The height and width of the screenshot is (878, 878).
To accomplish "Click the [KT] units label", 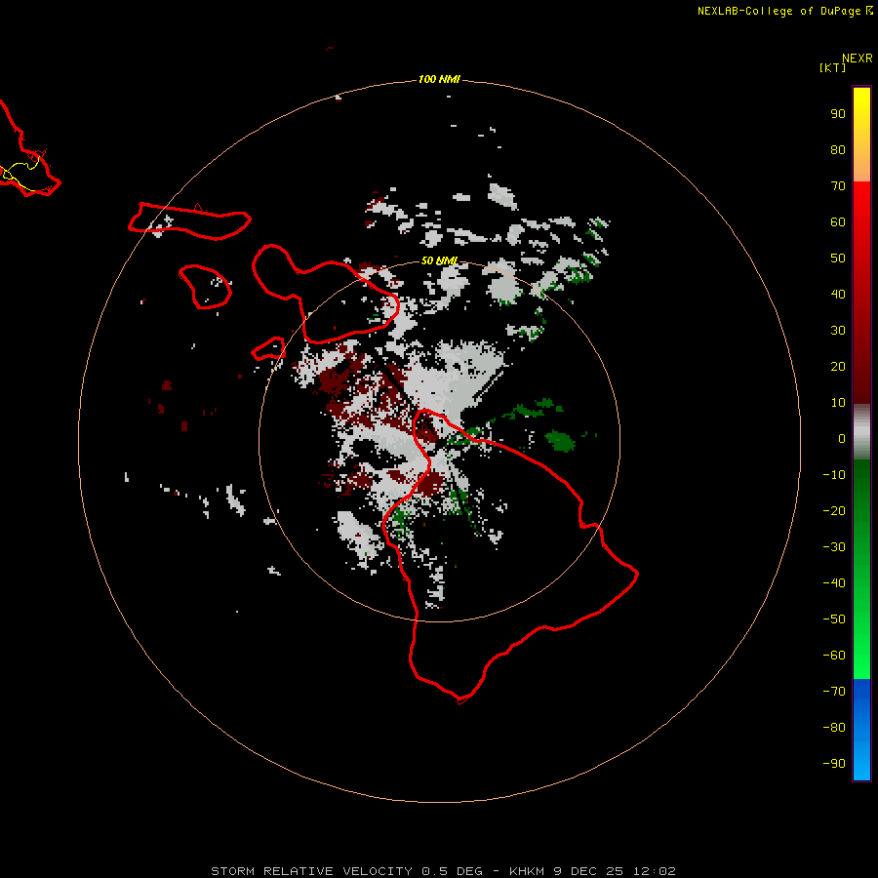I will (832, 67).
